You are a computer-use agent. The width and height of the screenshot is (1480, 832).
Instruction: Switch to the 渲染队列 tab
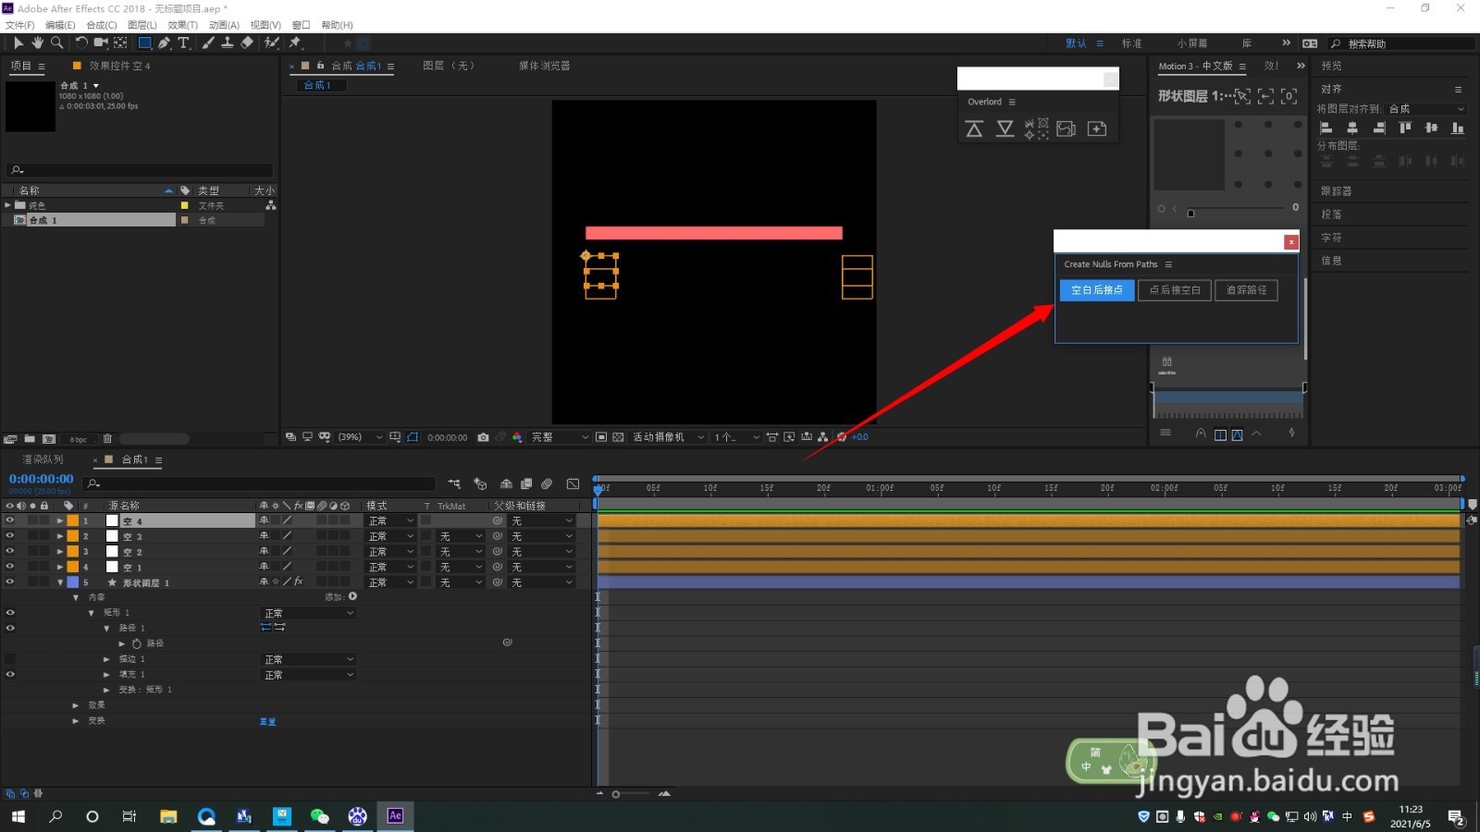43,459
